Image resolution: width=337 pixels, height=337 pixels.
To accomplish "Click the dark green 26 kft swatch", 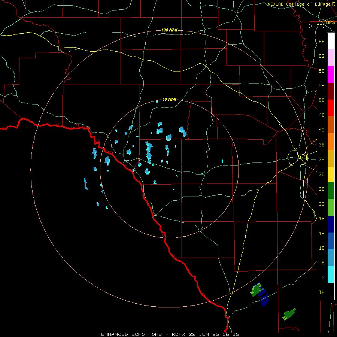I will tap(331, 191).
